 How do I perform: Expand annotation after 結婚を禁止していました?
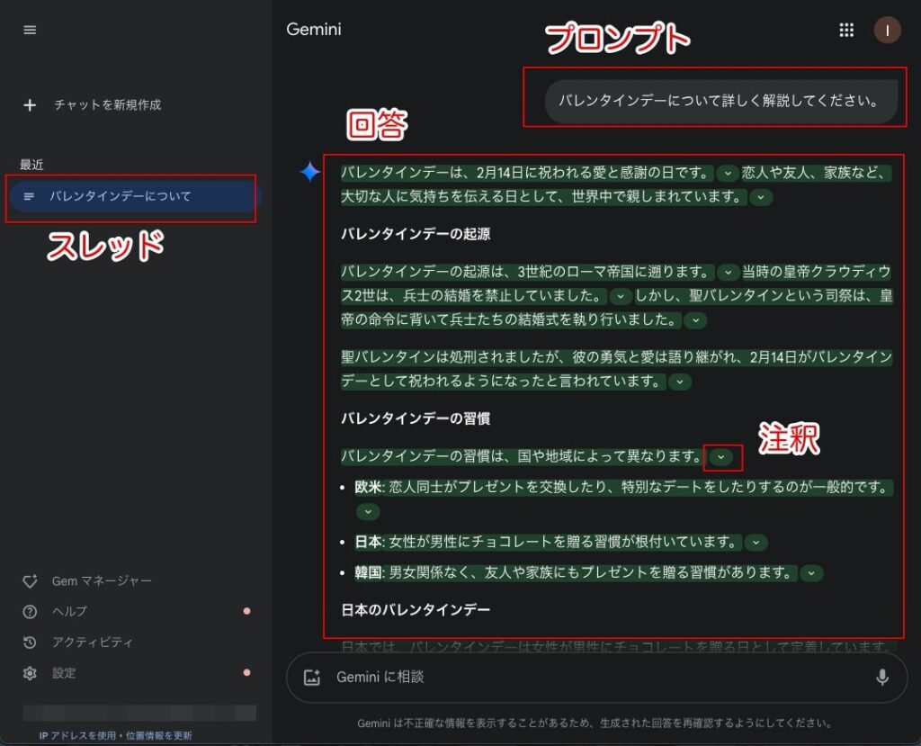[621, 297]
